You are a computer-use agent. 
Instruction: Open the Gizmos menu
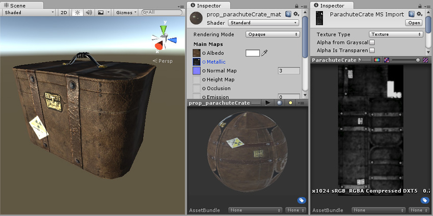point(126,12)
